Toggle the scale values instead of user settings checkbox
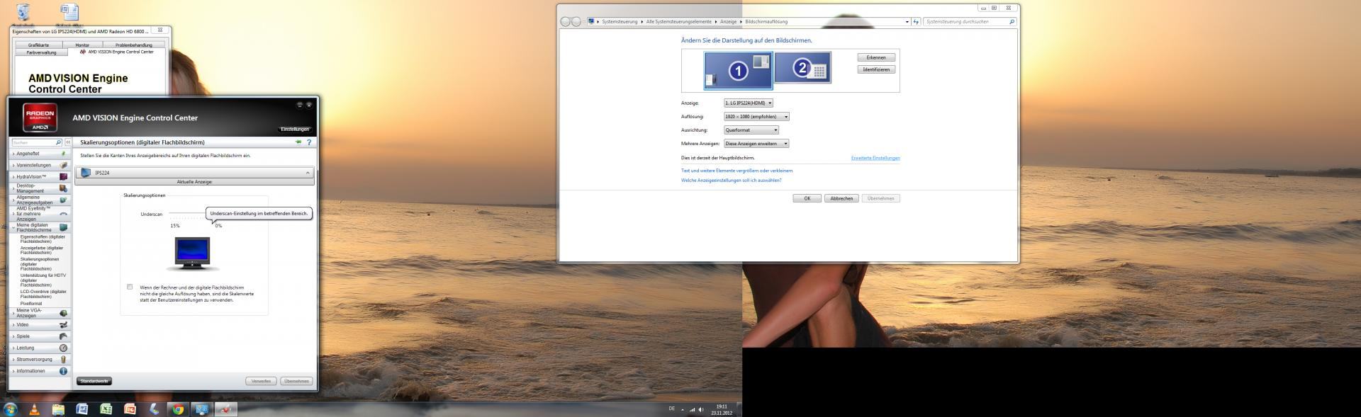The height and width of the screenshot is (417, 1361). 130,287
